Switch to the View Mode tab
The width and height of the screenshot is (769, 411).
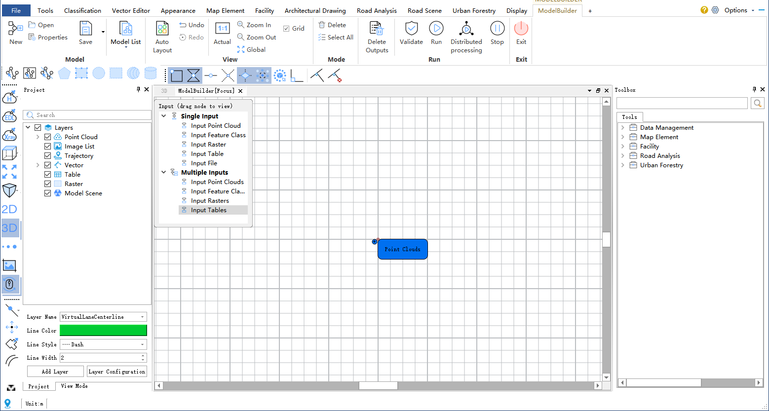[x=74, y=386]
